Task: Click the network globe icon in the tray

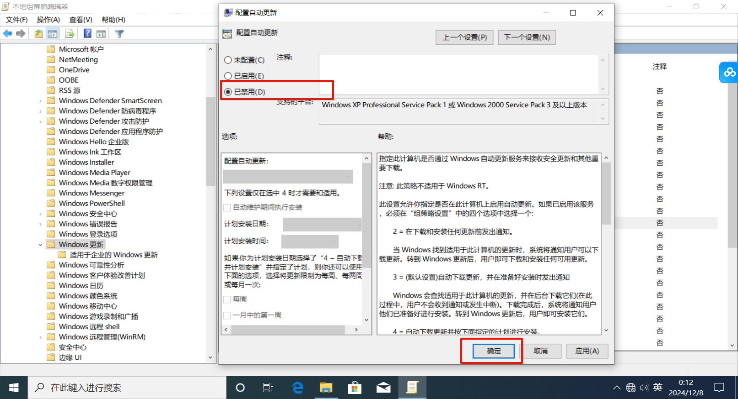Action: [631, 388]
